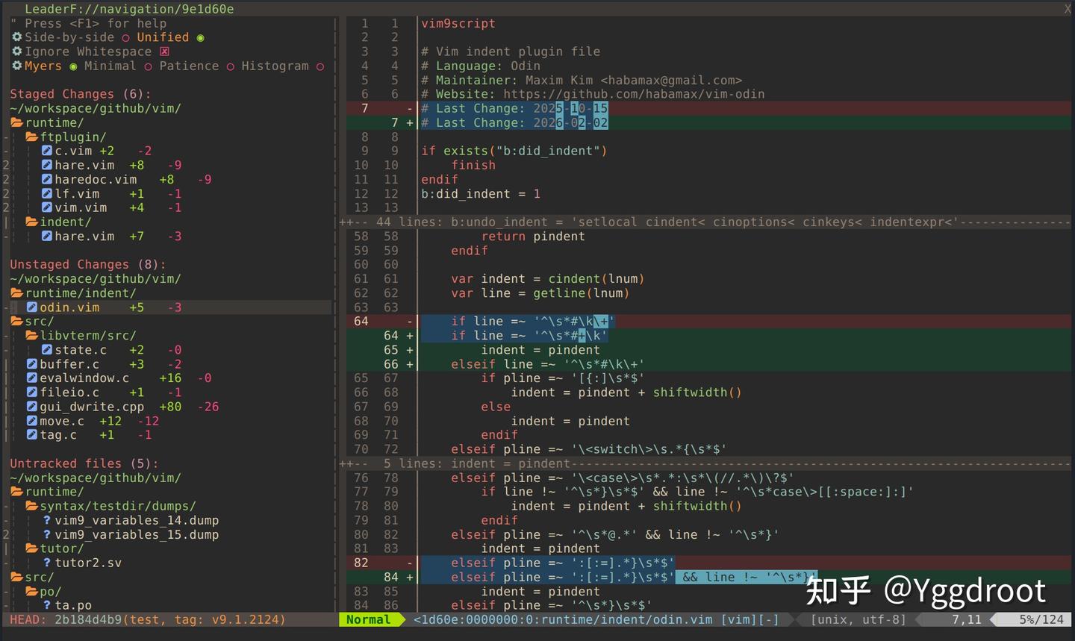1075x641 pixels.
Task: Click the file icon of hare.vim +7 -3
Action: click(x=47, y=236)
